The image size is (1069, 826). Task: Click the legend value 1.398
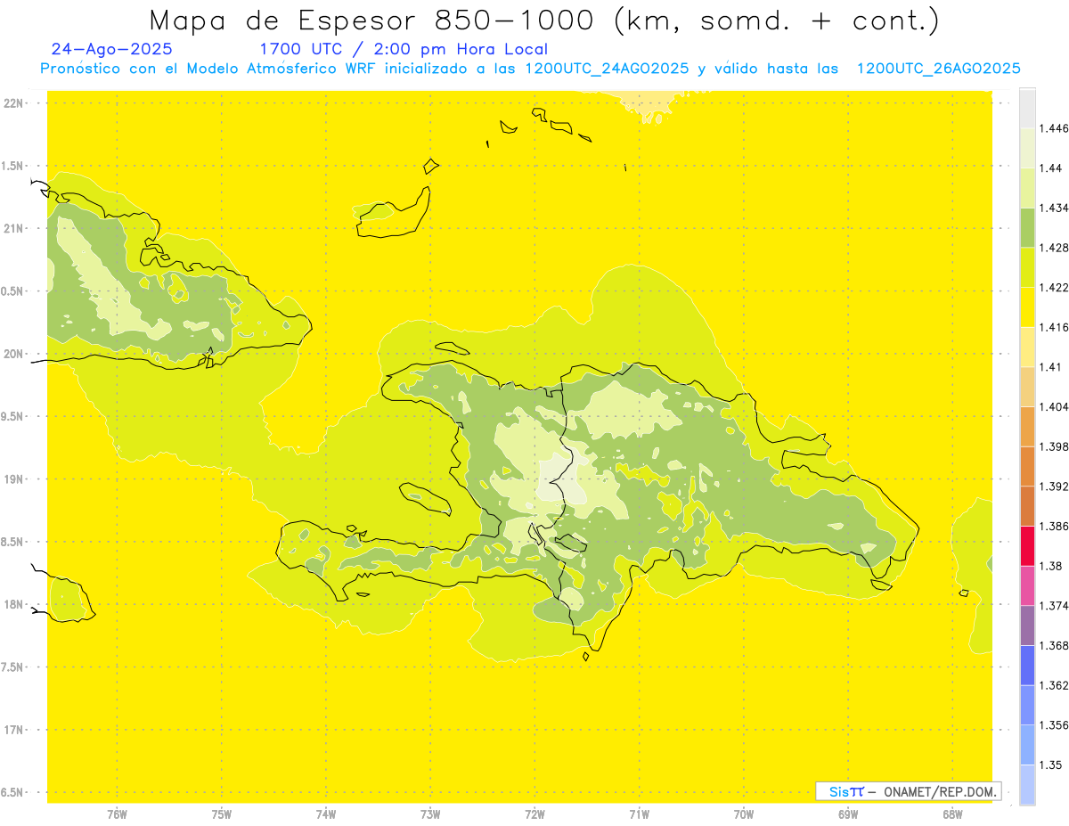coord(1054,446)
